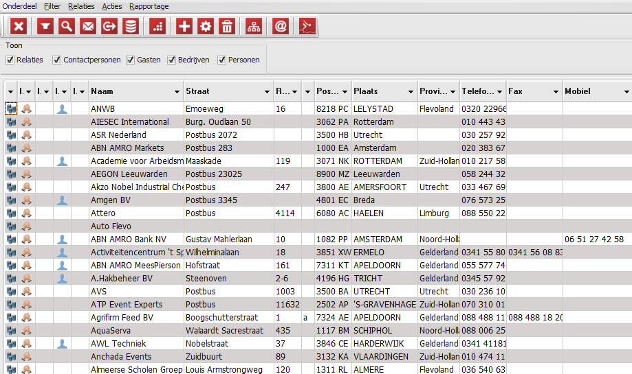This screenshot has height=374, width=632.
Task: Click the trash delete toolbar icon
Action: (x=227, y=27)
